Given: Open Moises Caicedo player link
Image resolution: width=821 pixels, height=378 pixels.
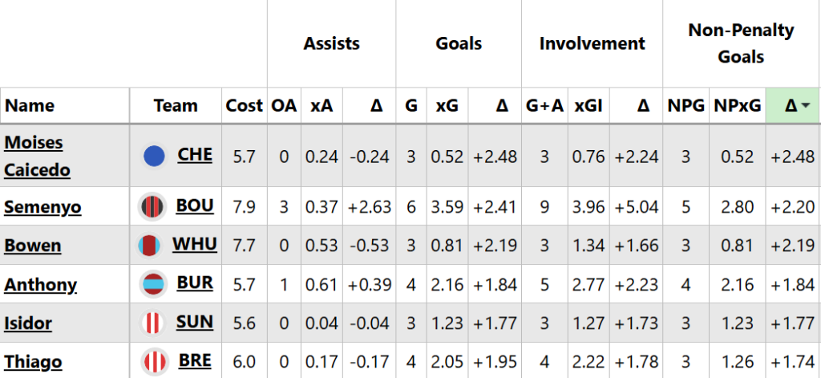Looking at the screenshot, I should coord(37,156).
